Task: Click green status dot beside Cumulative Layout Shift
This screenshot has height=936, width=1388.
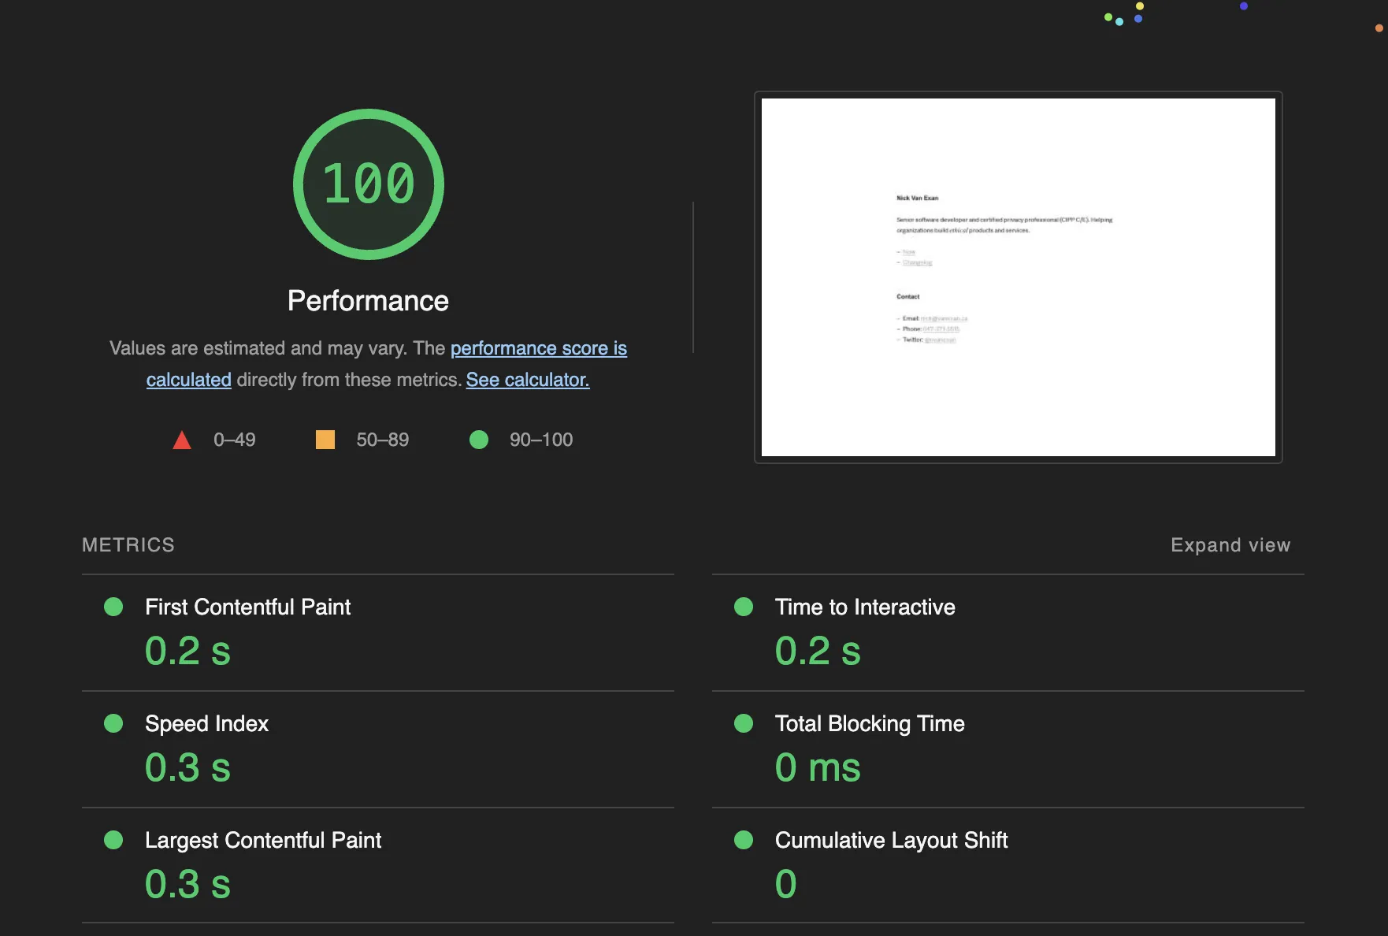Action: pos(744,840)
